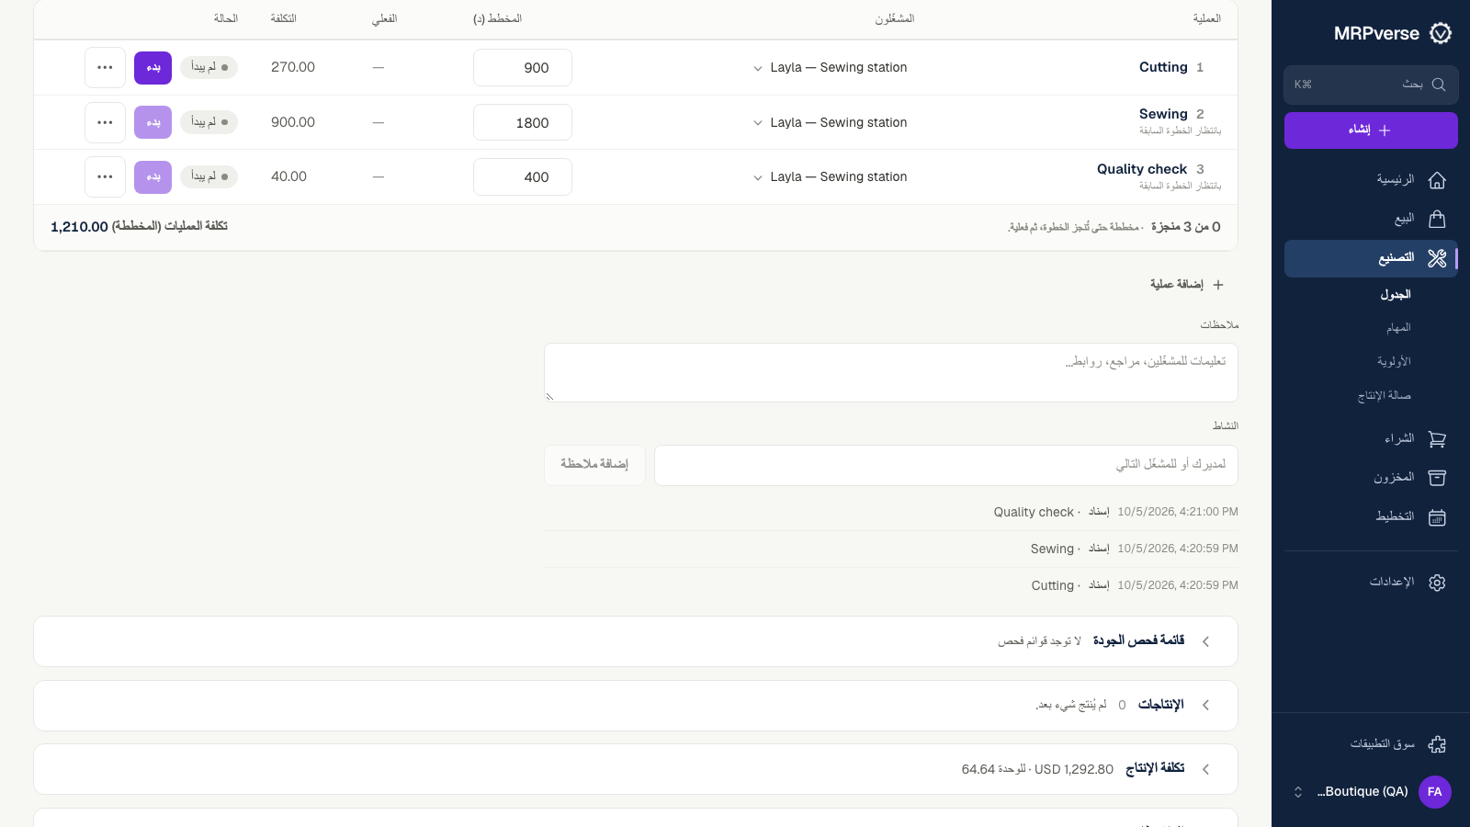1470x827 pixels.
Task: Click the FA user avatar
Action: (1435, 792)
